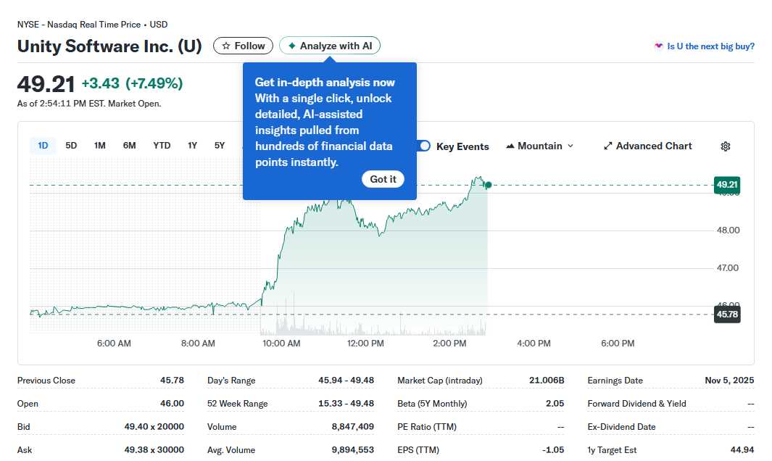Click the Advanced Chart expand icon
This screenshot has height=461, width=772.
[x=607, y=146]
